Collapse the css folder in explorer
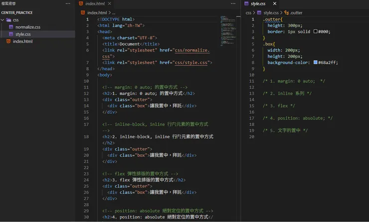Screen dimensions: 369x222 click(2, 20)
